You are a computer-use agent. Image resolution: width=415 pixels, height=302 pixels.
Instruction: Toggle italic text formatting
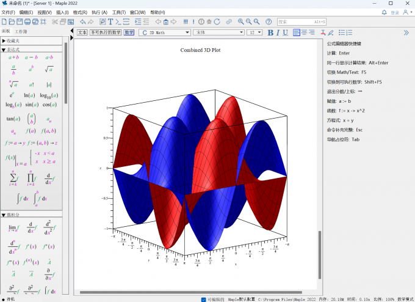point(278,32)
